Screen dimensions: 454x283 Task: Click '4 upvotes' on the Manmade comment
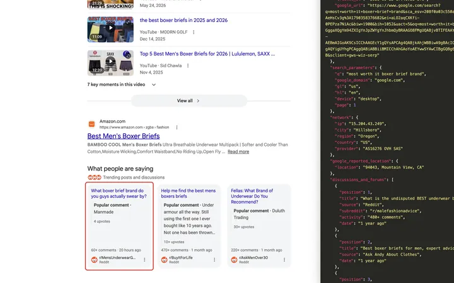[102, 221]
